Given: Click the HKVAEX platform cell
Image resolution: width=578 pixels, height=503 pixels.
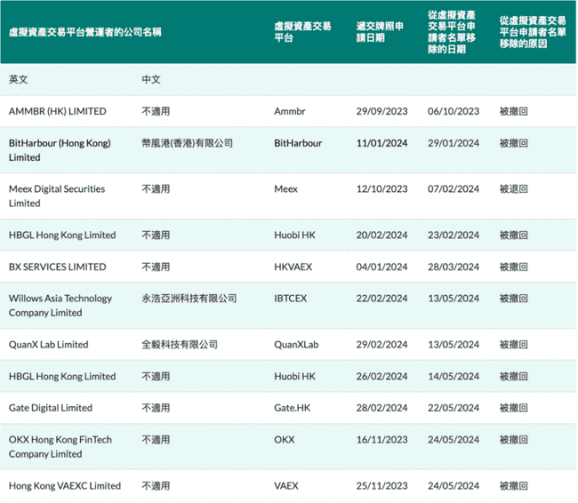Looking at the screenshot, I should (x=293, y=267).
